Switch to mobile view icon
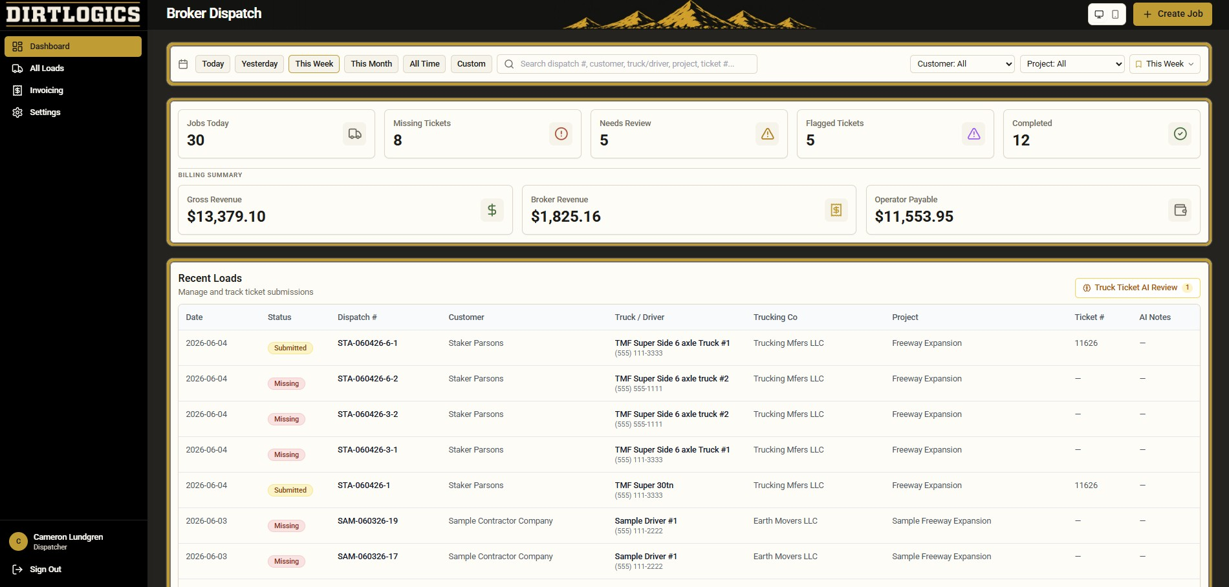 click(x=1115, y=14)
